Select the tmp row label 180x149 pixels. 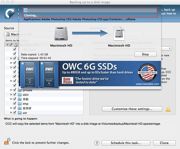pyautogui.click(x=25, y=104)
